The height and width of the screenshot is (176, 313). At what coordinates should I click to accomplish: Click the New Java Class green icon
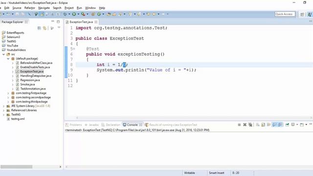click(x=99, y=14)
